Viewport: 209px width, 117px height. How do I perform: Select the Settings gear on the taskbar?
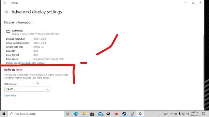point(140,114)
